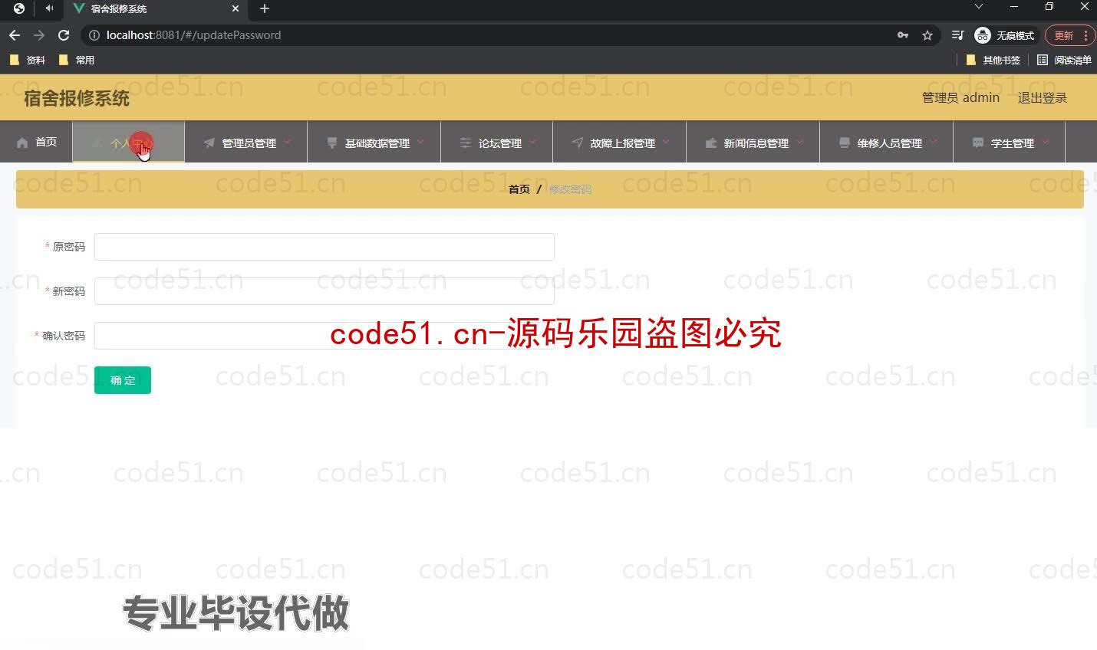
Task: Click the 首页 home icon in the nav
Action: tap(22, 143)
